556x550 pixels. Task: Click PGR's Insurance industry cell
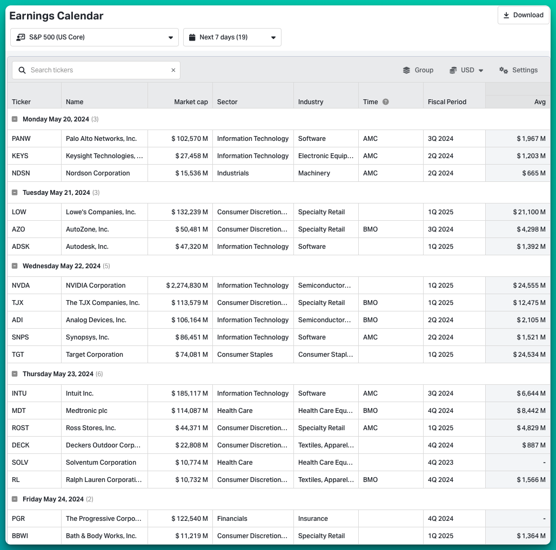pos(326,519)
